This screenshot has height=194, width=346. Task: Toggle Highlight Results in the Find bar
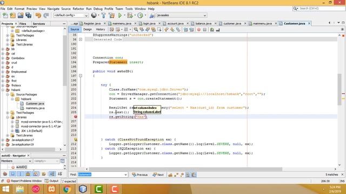coord(188,175)
